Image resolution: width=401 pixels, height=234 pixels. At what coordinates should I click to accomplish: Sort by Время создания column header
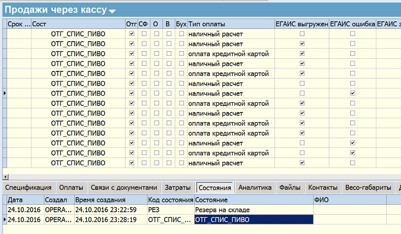[x=111, y=200]
